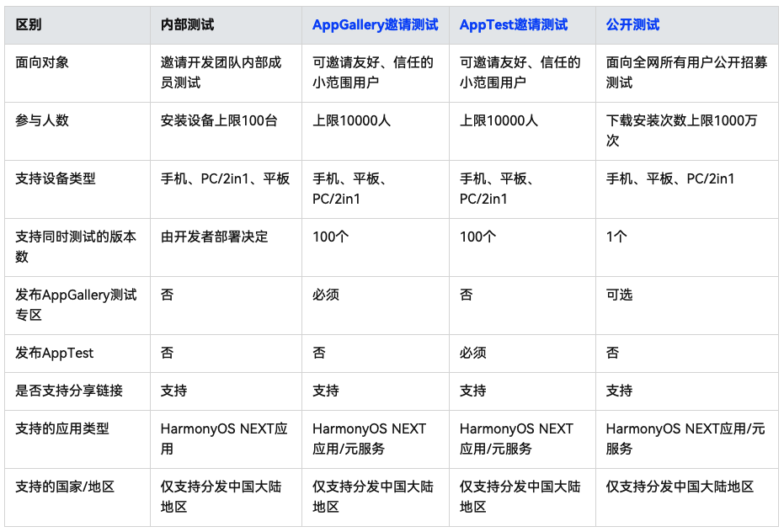The image size is (784, 532).
Task: Click 上限10000人 in AppTest邀请测试 column
Action: (499, 120)
